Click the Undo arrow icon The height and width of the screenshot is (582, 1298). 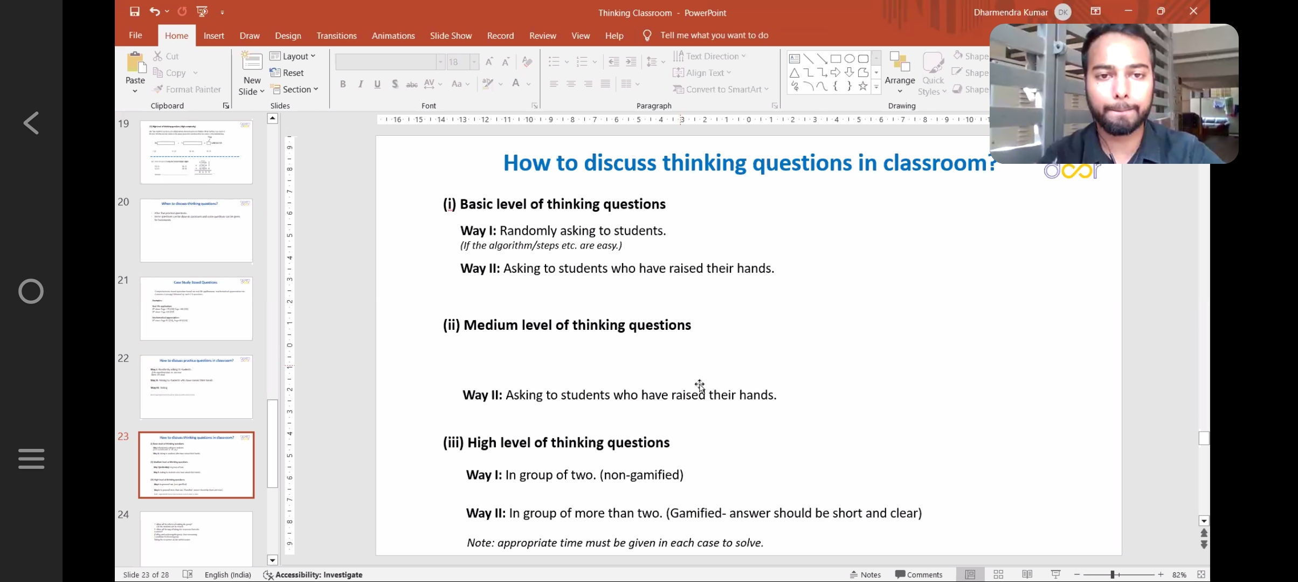coord(154,11)
